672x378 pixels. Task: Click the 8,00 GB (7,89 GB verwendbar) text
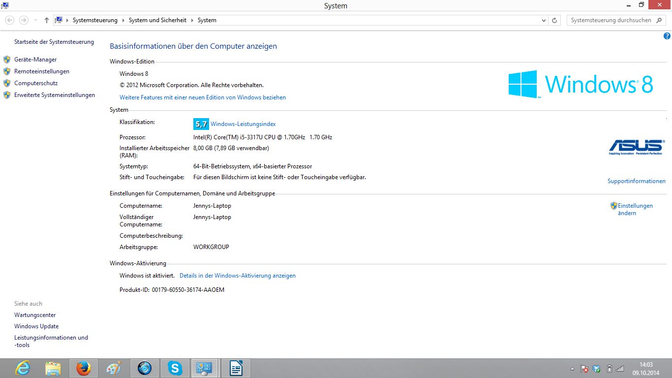click(x=231, y=148)
